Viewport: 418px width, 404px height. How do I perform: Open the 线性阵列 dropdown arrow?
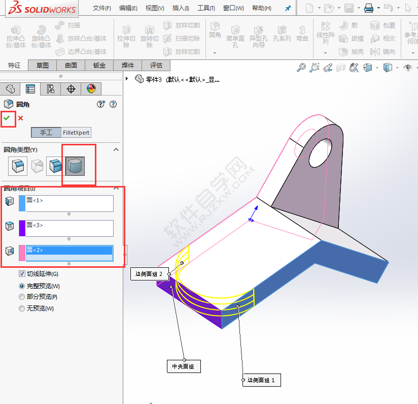coord(325,53)
